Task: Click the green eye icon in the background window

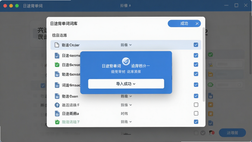Action: (x=210, y=85)
